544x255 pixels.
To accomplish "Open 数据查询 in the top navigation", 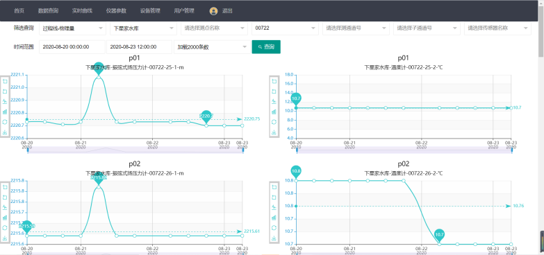I will coord(48,10).
